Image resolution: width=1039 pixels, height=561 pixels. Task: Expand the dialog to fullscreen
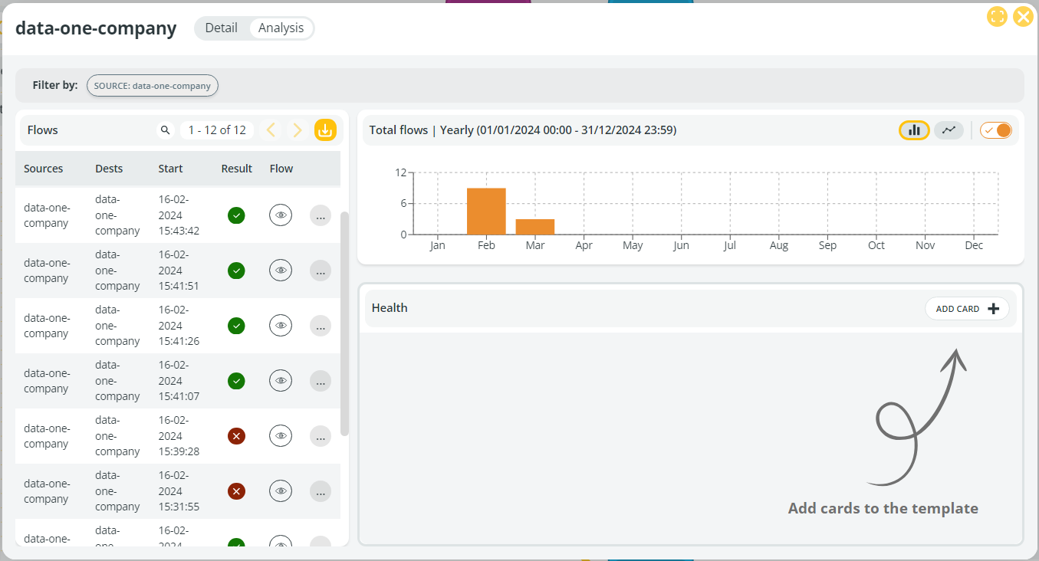[x=997, y=17]
